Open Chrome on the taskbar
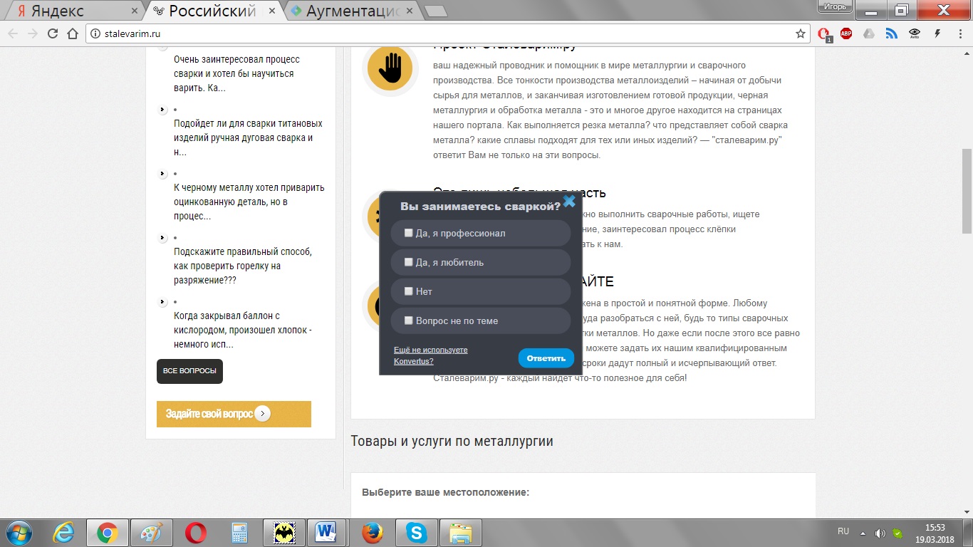 [108, 532]
